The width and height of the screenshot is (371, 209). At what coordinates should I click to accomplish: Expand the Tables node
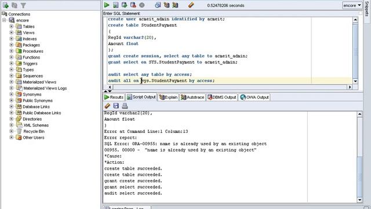12,26
